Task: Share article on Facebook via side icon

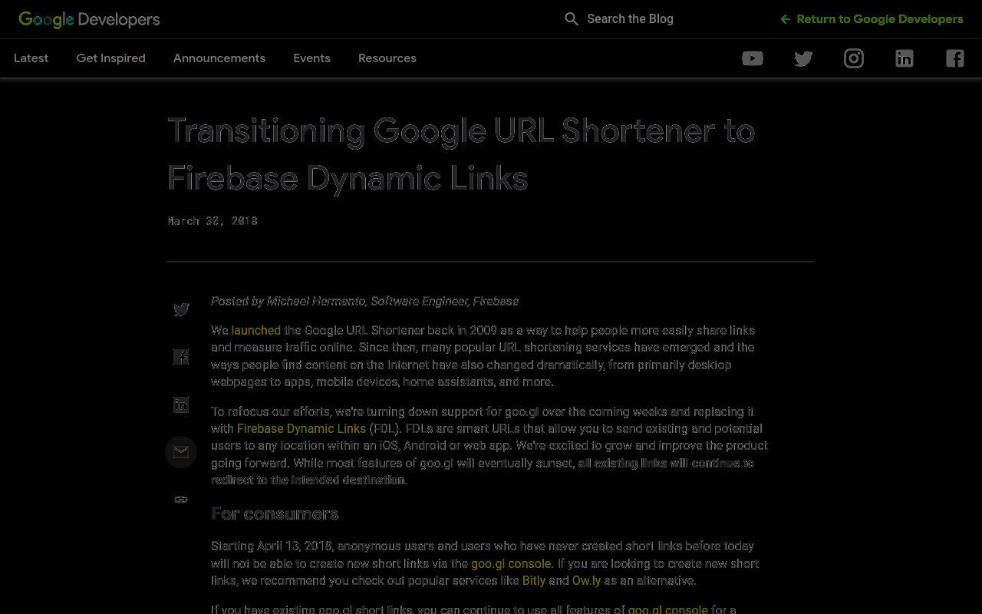Action: click(x=181, y=357)
